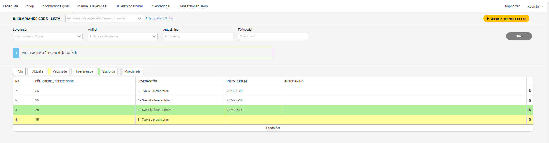Click 4 - Svenska leverantören in green row 5

(x=154, y=110)
